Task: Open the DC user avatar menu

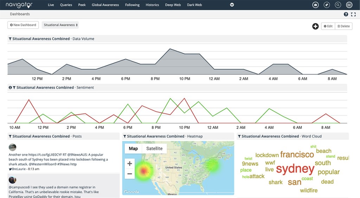Action: click(x=349, y=5)
